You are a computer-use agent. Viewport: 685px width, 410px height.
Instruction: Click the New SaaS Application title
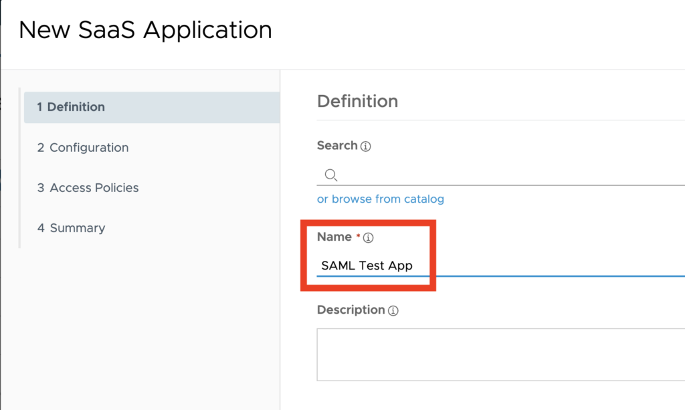pyautogui.click(x=146, y=29)
